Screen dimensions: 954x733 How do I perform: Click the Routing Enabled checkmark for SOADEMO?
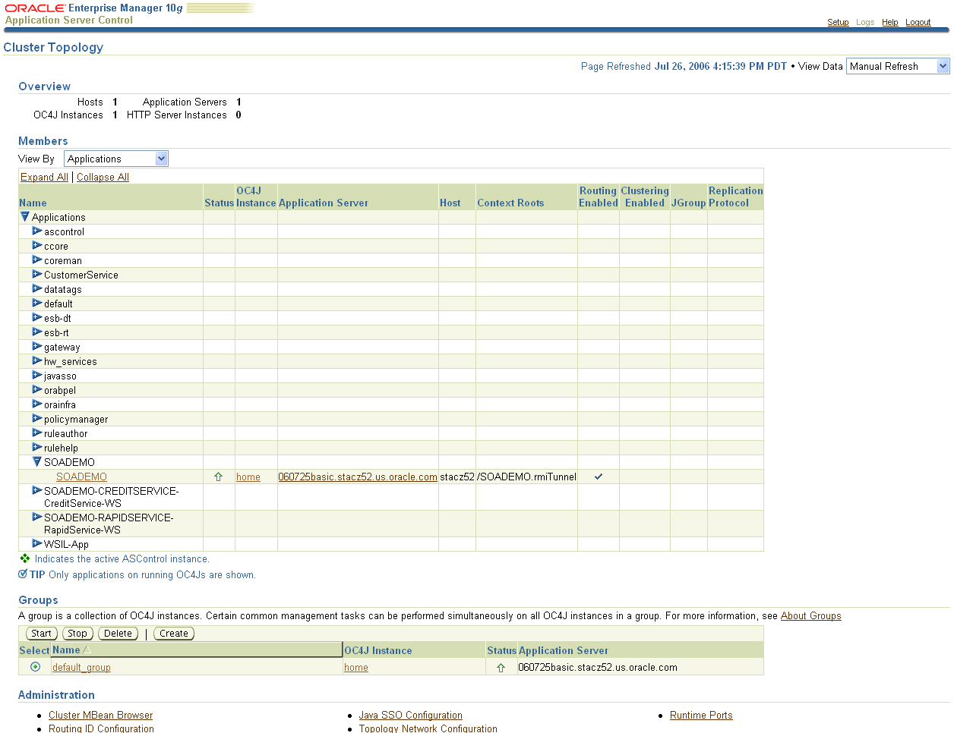click(x=599, y=477)
